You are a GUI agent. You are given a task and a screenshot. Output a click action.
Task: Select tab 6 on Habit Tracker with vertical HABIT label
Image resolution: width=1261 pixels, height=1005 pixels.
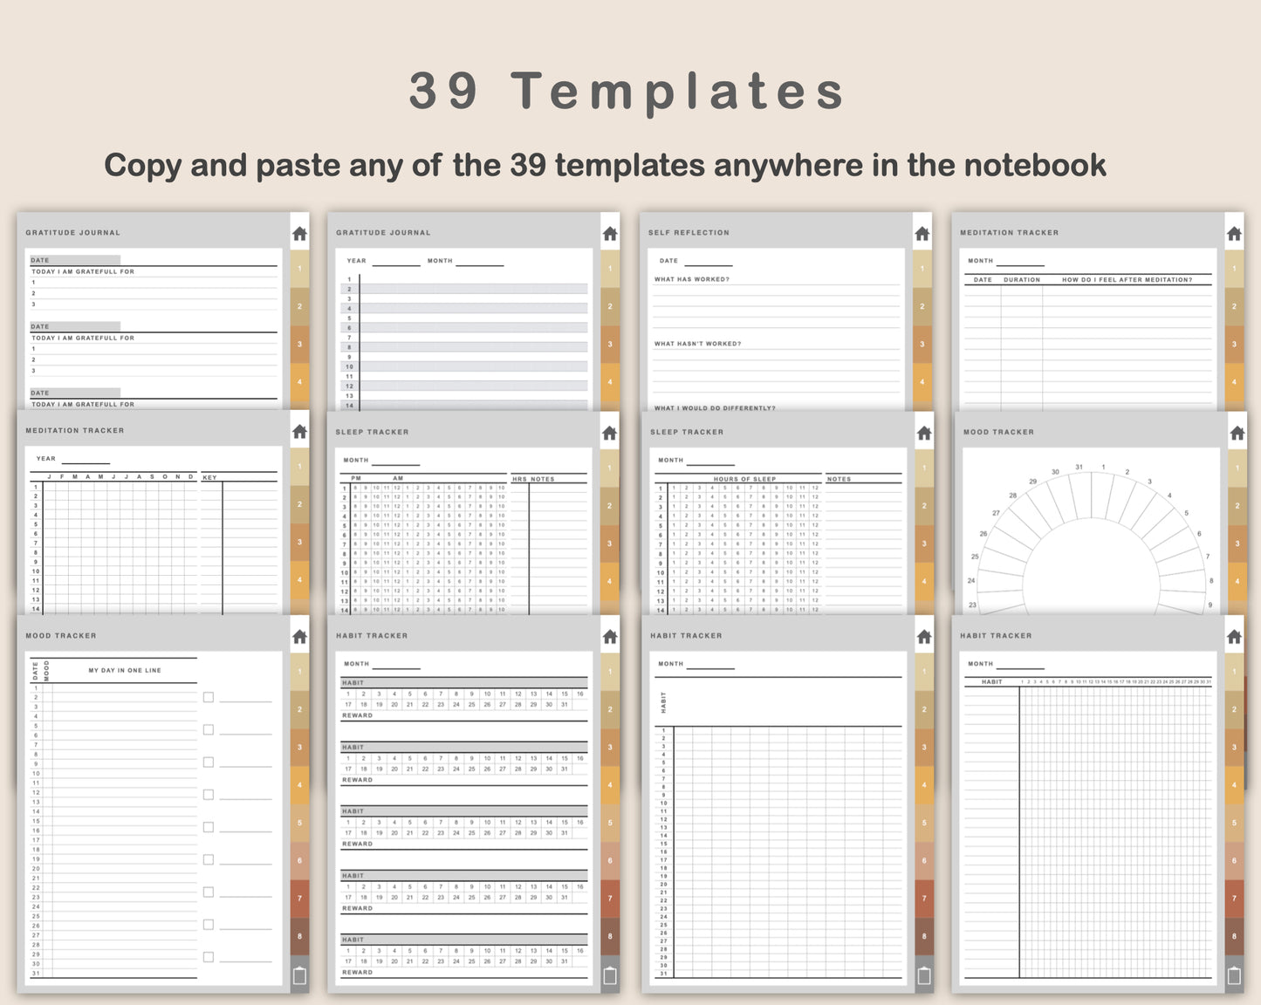(x=924, y=860)
